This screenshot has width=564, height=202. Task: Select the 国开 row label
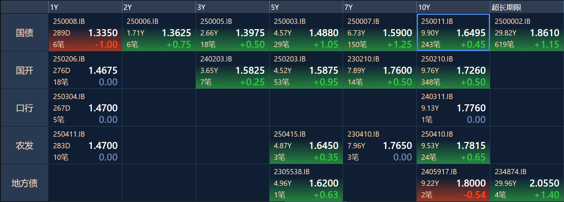coord(24,70)
